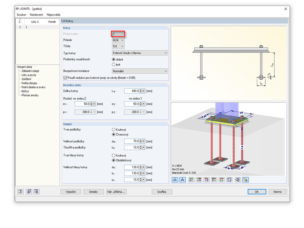Image resolution: width=304 pixels, height=228 pixels.
Task: Close the RF-JOINTS window
Action: [x=286, y=9]
